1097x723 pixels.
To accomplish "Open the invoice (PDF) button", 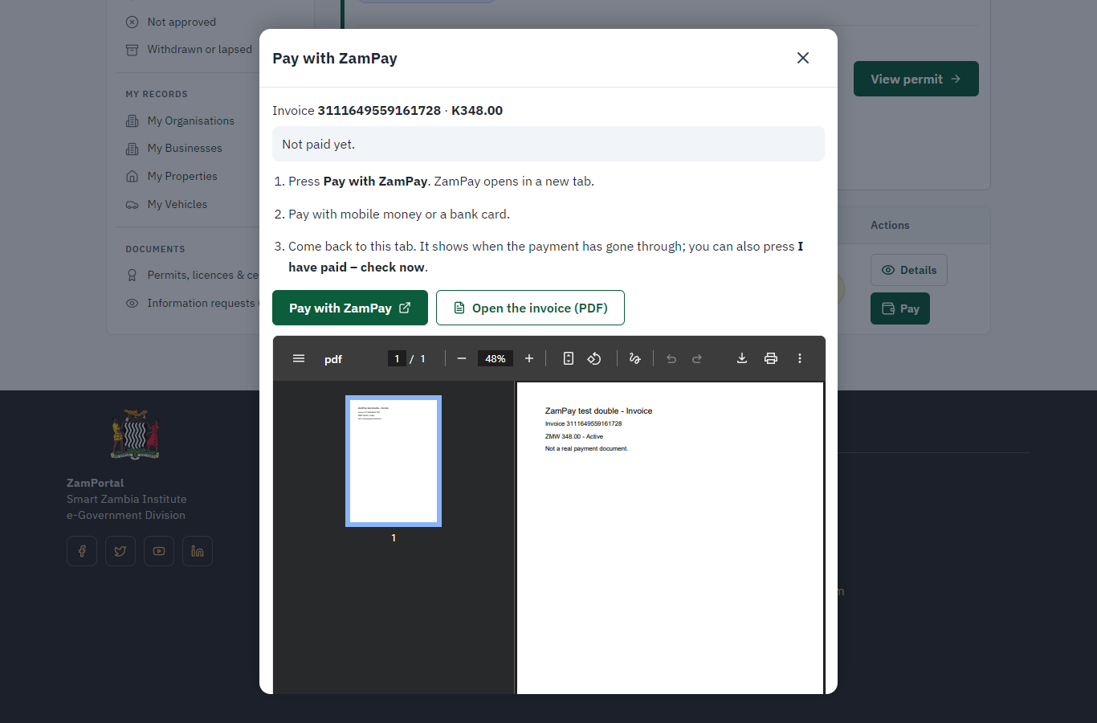I will (530, 308).
